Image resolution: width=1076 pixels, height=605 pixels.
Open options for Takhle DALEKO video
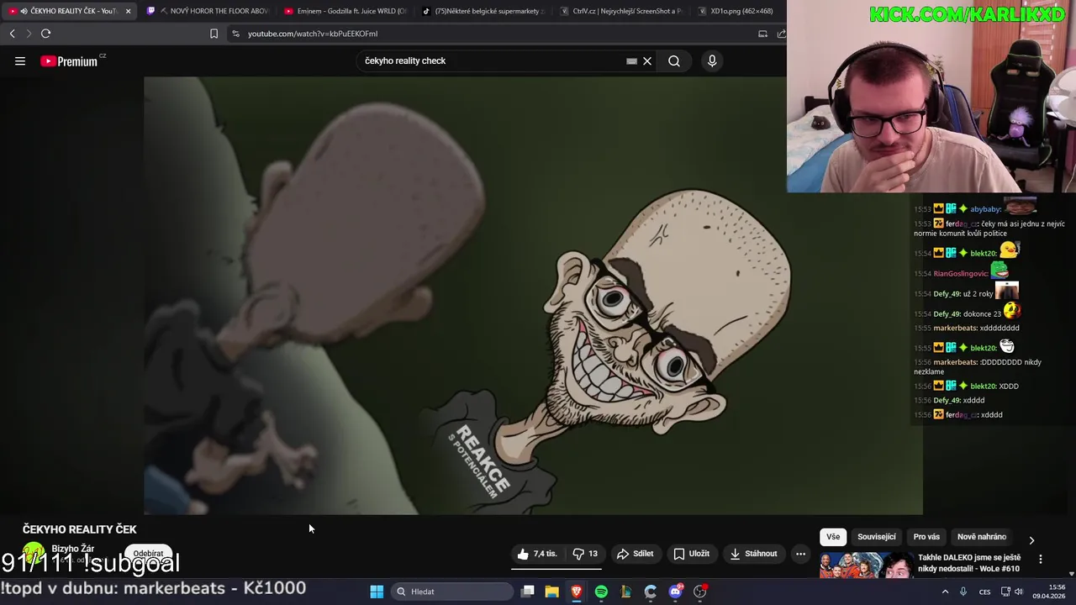click(1041, 560)
